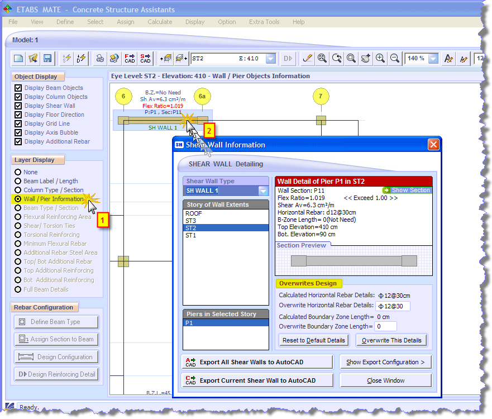The width and height of the screenshot is (492, 419).
Task: Expand the story ST2 elevation dropdown
Action: (x=270, y=59)
